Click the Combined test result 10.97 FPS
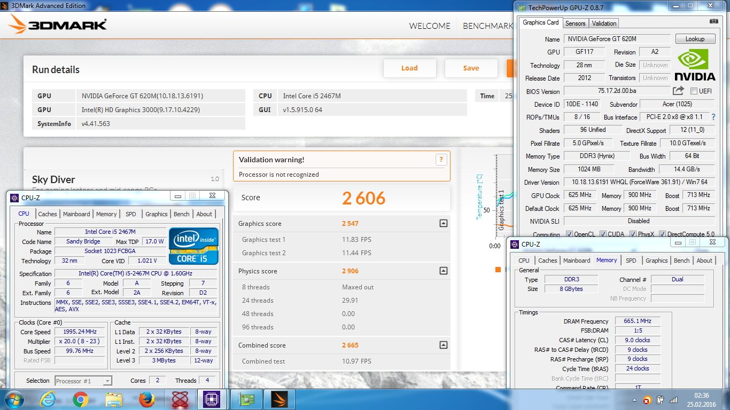Image resolution: width=730 pixels, height=410 pixels. pyautogui.click(x=356, y=361)
